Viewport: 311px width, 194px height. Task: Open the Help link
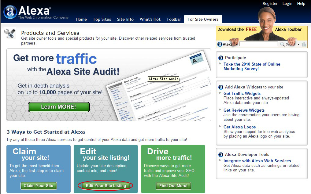(301, 4)
